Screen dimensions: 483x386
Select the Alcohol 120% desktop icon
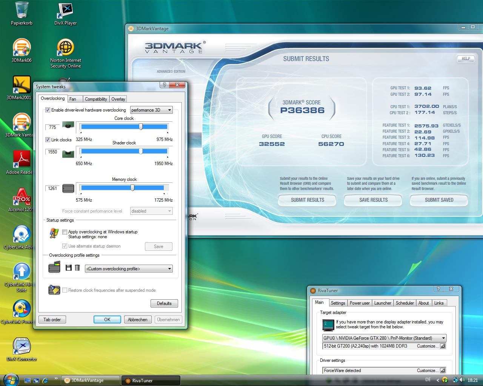21,199
